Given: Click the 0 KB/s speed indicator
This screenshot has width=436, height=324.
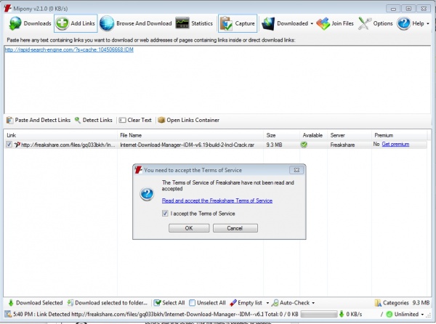Looking at the screenshot, I should click(354, 315).
